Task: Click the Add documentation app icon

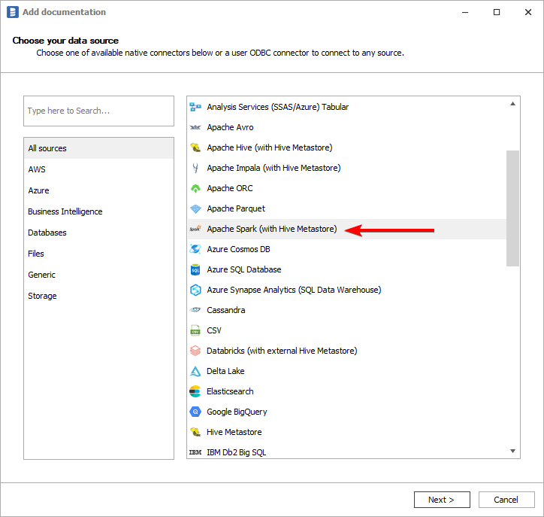Action: (x=13, y=12)
